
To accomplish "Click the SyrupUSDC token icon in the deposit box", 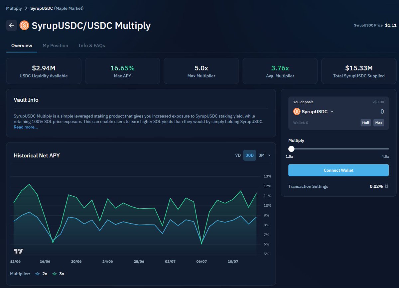I will coord(297,112).
